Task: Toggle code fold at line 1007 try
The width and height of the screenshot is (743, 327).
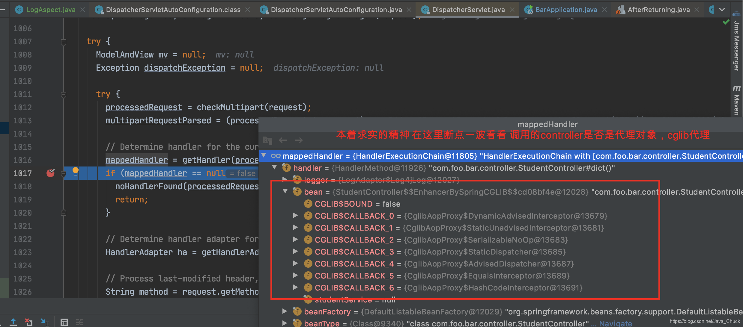Action: pyautogui.click(x=63, y=42)
